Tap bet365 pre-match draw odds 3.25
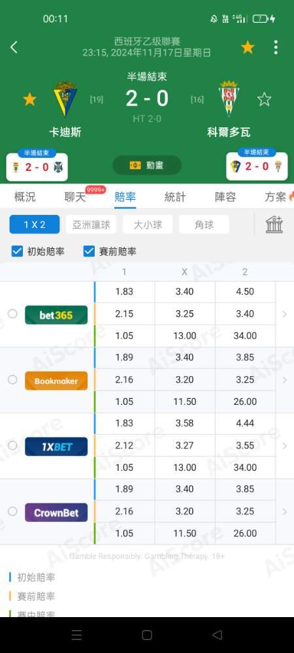The width and height of the screenshot is (294, 653). click(184, 313)
